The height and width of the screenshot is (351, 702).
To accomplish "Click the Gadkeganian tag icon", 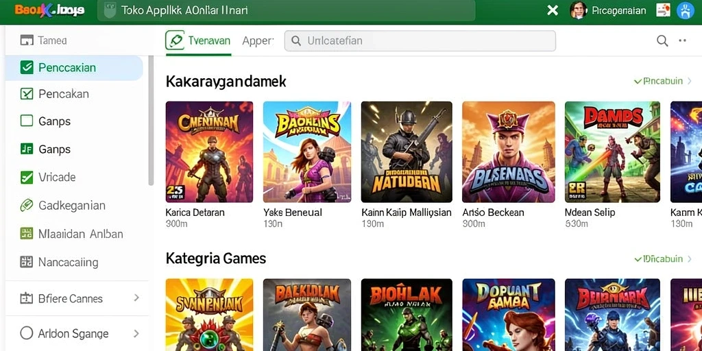I will coord(27,206).
